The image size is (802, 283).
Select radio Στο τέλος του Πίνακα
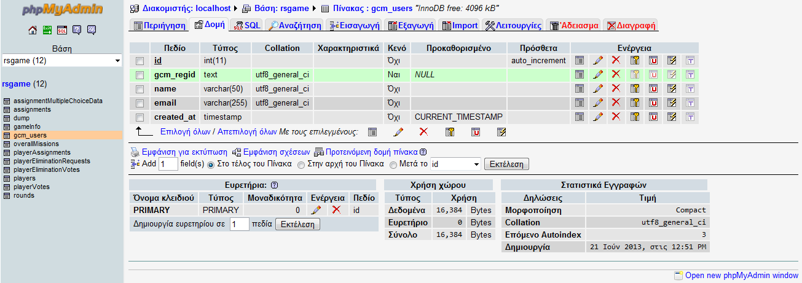point(211,165)
